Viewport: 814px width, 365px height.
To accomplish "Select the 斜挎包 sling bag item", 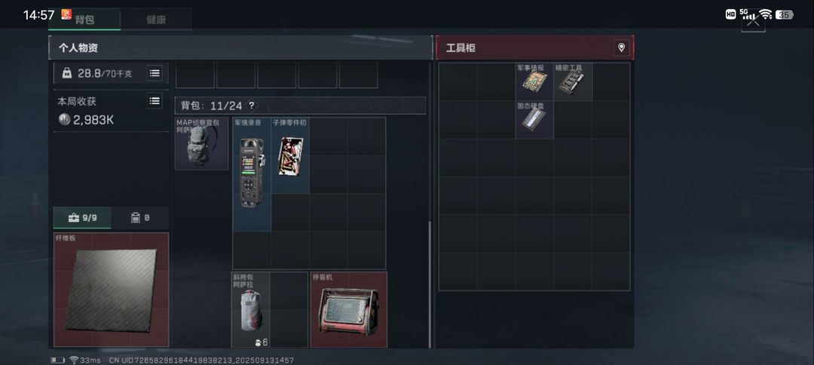I will point(250,309).
